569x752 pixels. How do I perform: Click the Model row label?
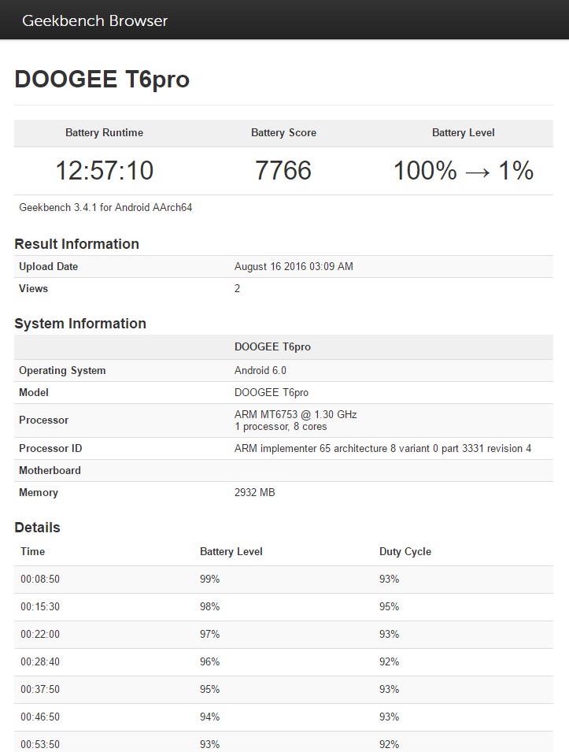tap(34, 393)
